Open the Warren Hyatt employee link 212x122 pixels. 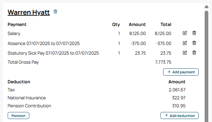click(29, 12)
